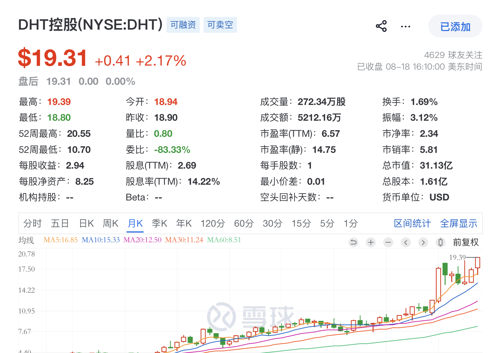This screenshot has width=498, height=353.
Task: Switch to 15分 interval tab
Action: [301, 223]
